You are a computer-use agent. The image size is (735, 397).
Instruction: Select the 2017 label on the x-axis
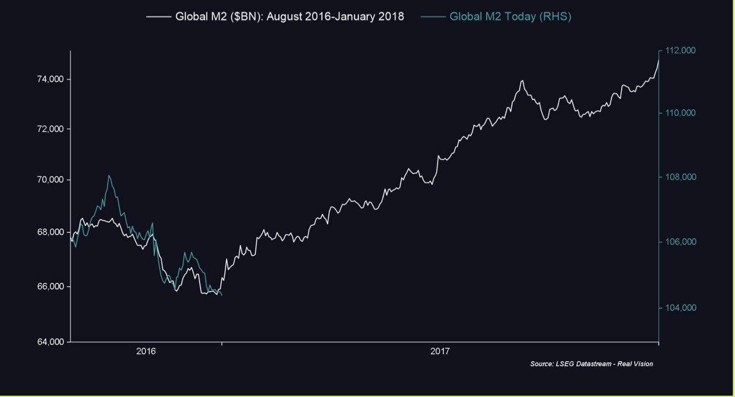440,352
